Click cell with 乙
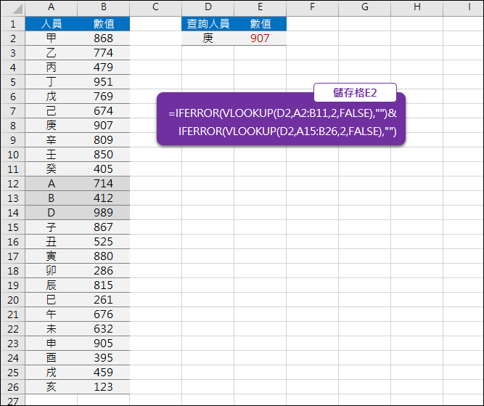This screenshot has width=484, height=406. click(x=52, y=53)
